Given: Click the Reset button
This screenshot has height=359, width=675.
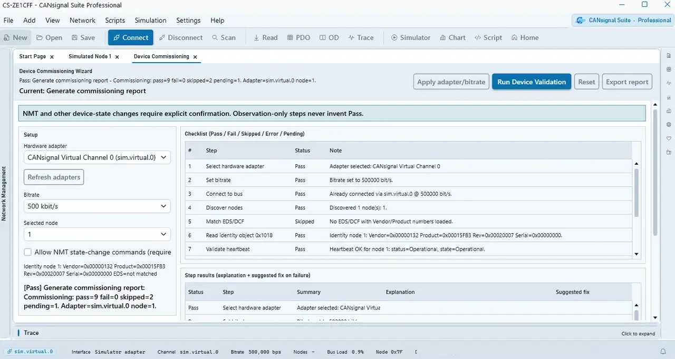Looking at the screenshot, I should (586, 82).
